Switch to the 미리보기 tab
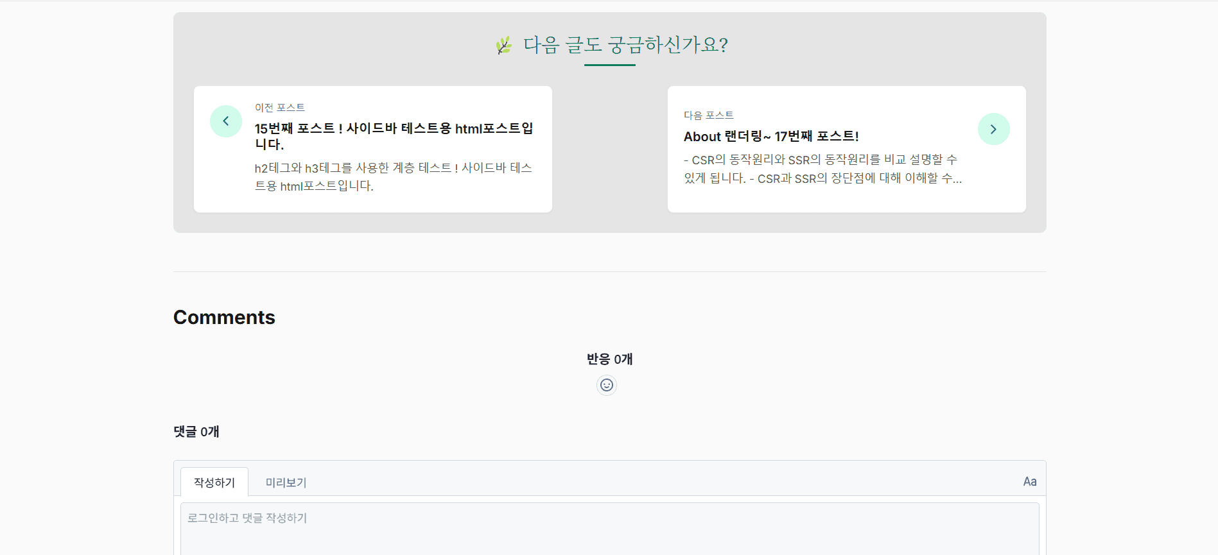Image resolution: width=1218 pixels, height=555 pixels. click(x=286, y=482)
